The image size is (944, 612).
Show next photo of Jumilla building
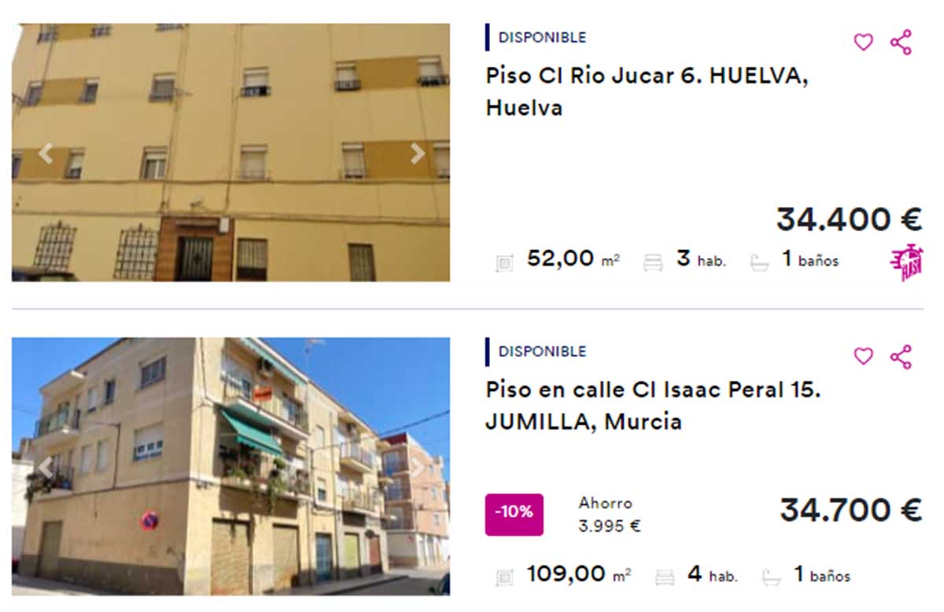coord(417,467)
